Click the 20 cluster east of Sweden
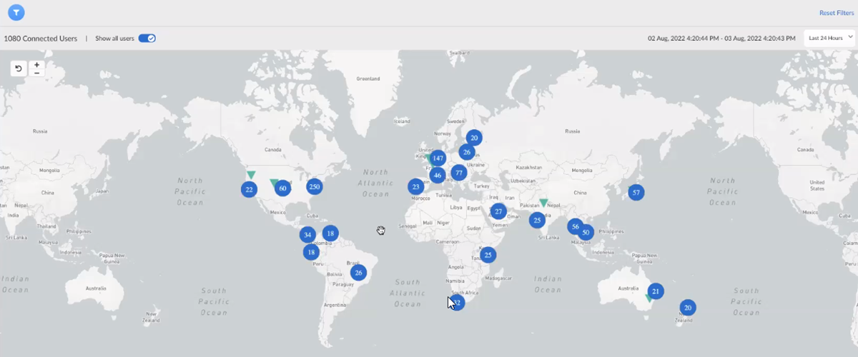 point(474,138)
